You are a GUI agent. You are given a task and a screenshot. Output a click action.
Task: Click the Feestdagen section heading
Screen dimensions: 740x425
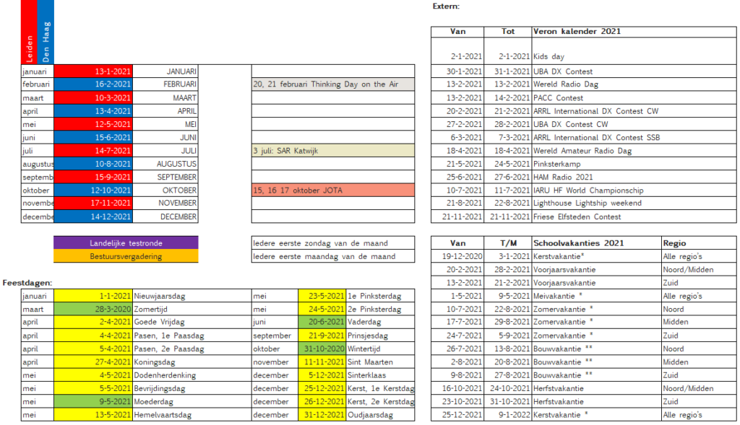pos(27,282)
